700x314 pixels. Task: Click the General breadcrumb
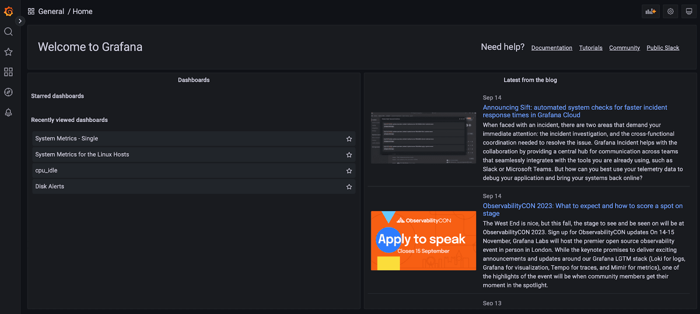pyautogui.click(x=51, y=11)
